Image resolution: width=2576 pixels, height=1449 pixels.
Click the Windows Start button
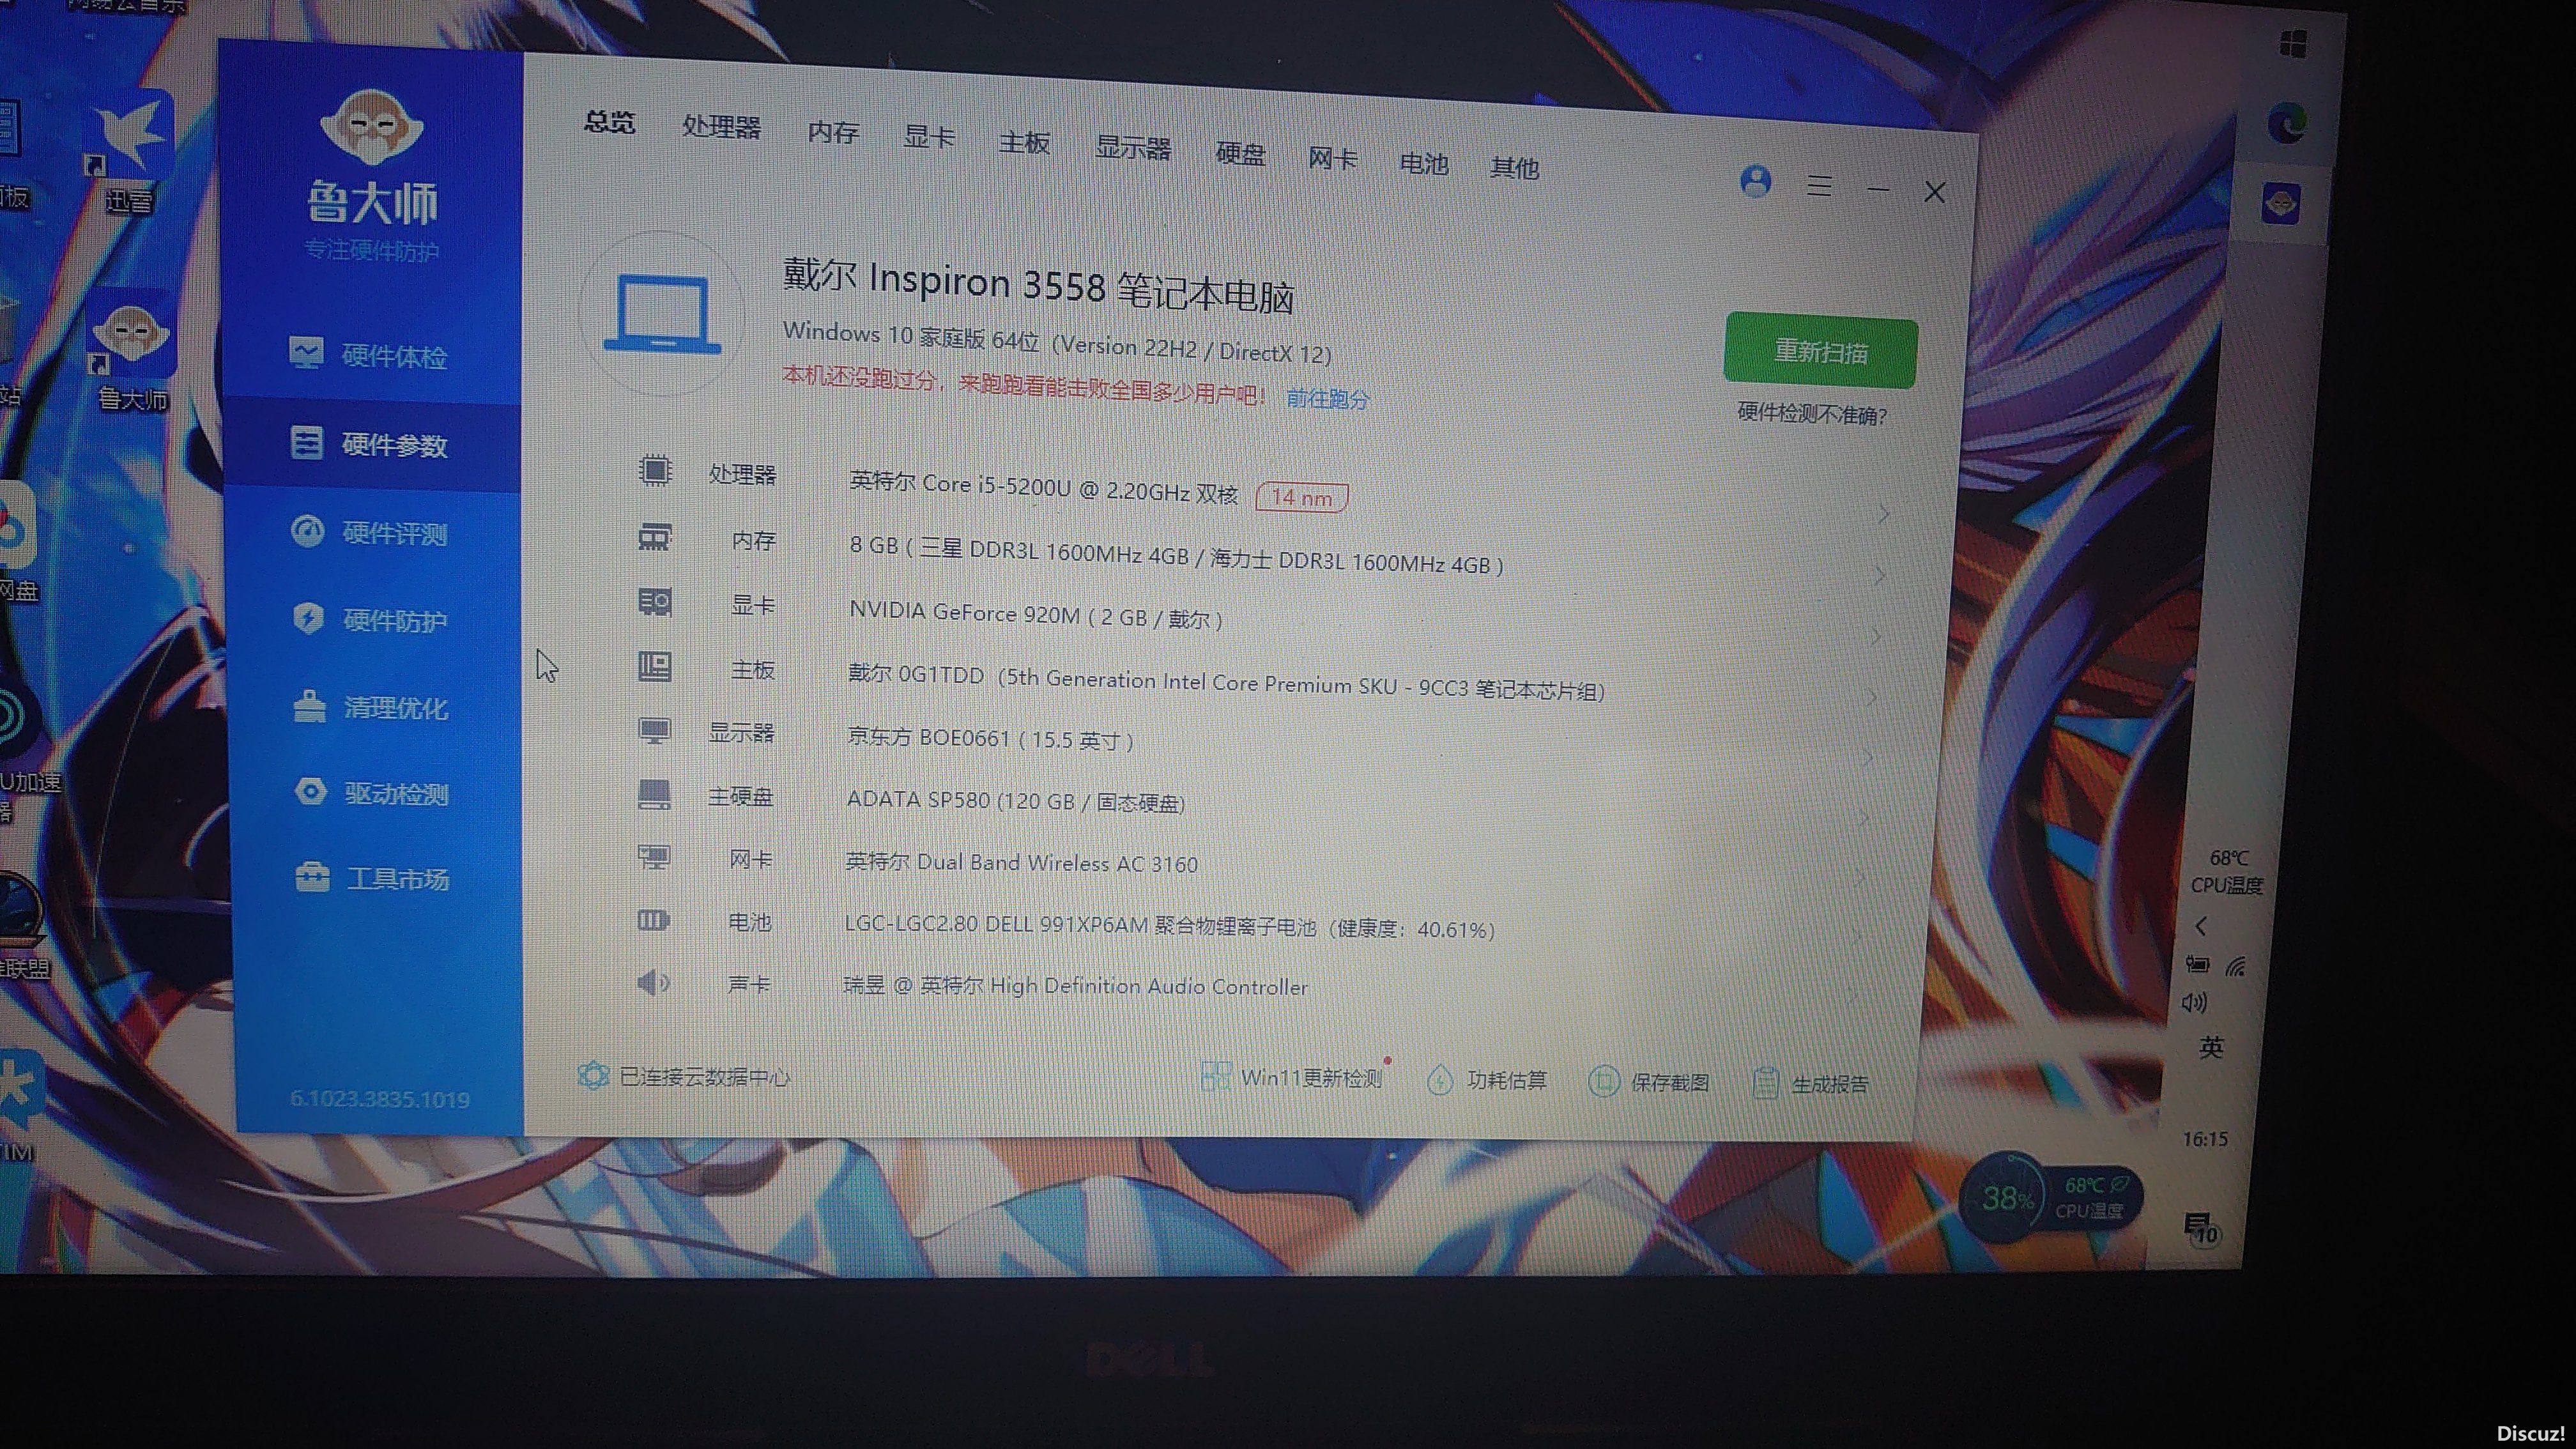click(x=2294, y=44)
